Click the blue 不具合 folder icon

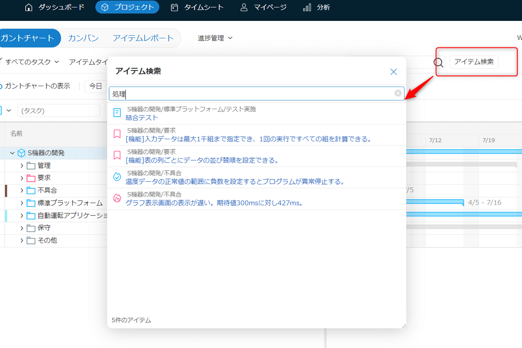(30, 191)
